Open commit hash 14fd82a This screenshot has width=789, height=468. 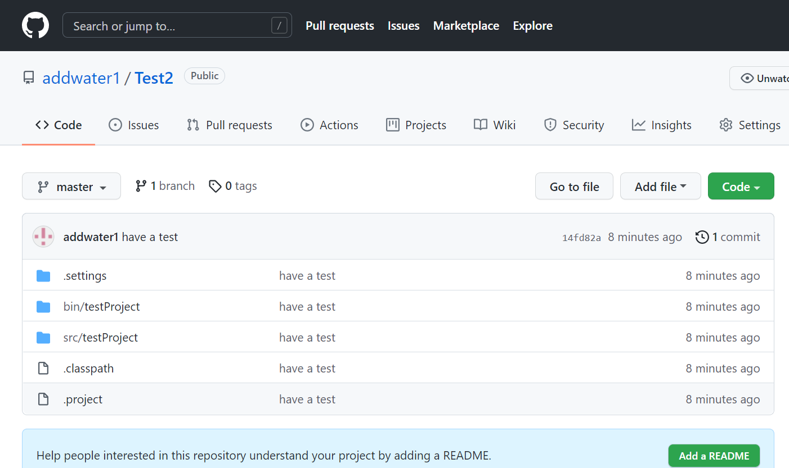click(581, 238)
